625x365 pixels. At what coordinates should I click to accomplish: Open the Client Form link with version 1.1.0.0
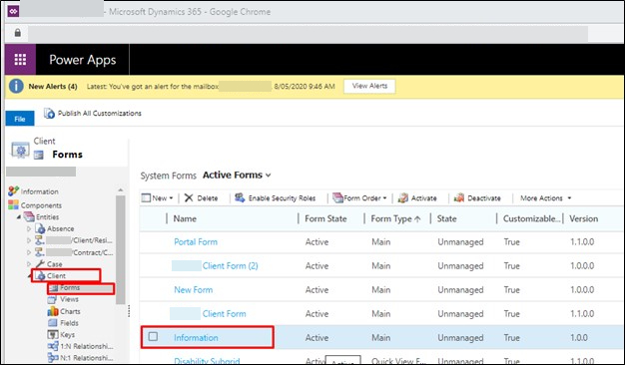224,314
